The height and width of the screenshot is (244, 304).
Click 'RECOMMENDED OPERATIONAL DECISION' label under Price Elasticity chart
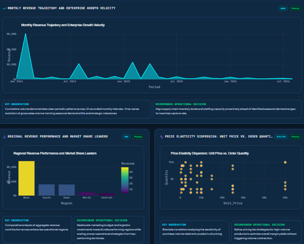pos(259,225)
